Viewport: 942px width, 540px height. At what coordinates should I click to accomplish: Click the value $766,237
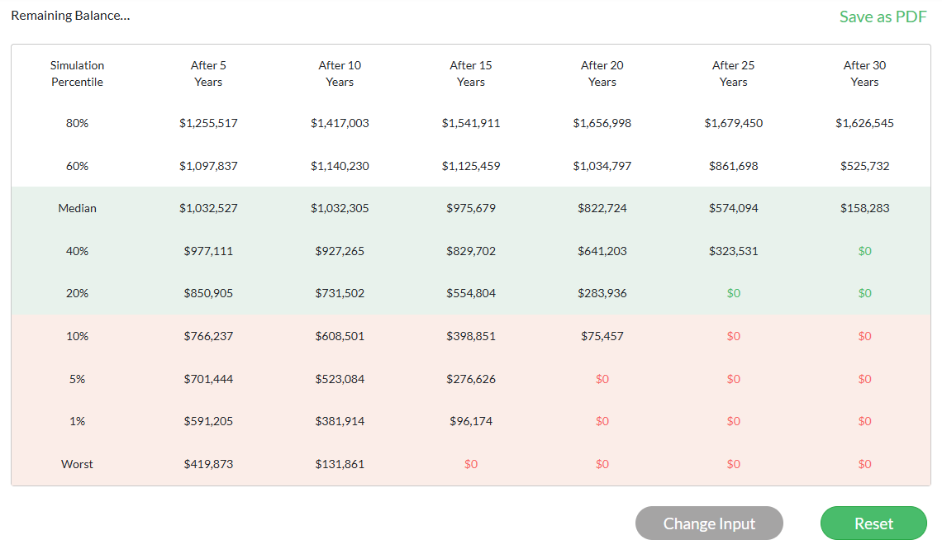pyautogui.click(x=208, y=336)
